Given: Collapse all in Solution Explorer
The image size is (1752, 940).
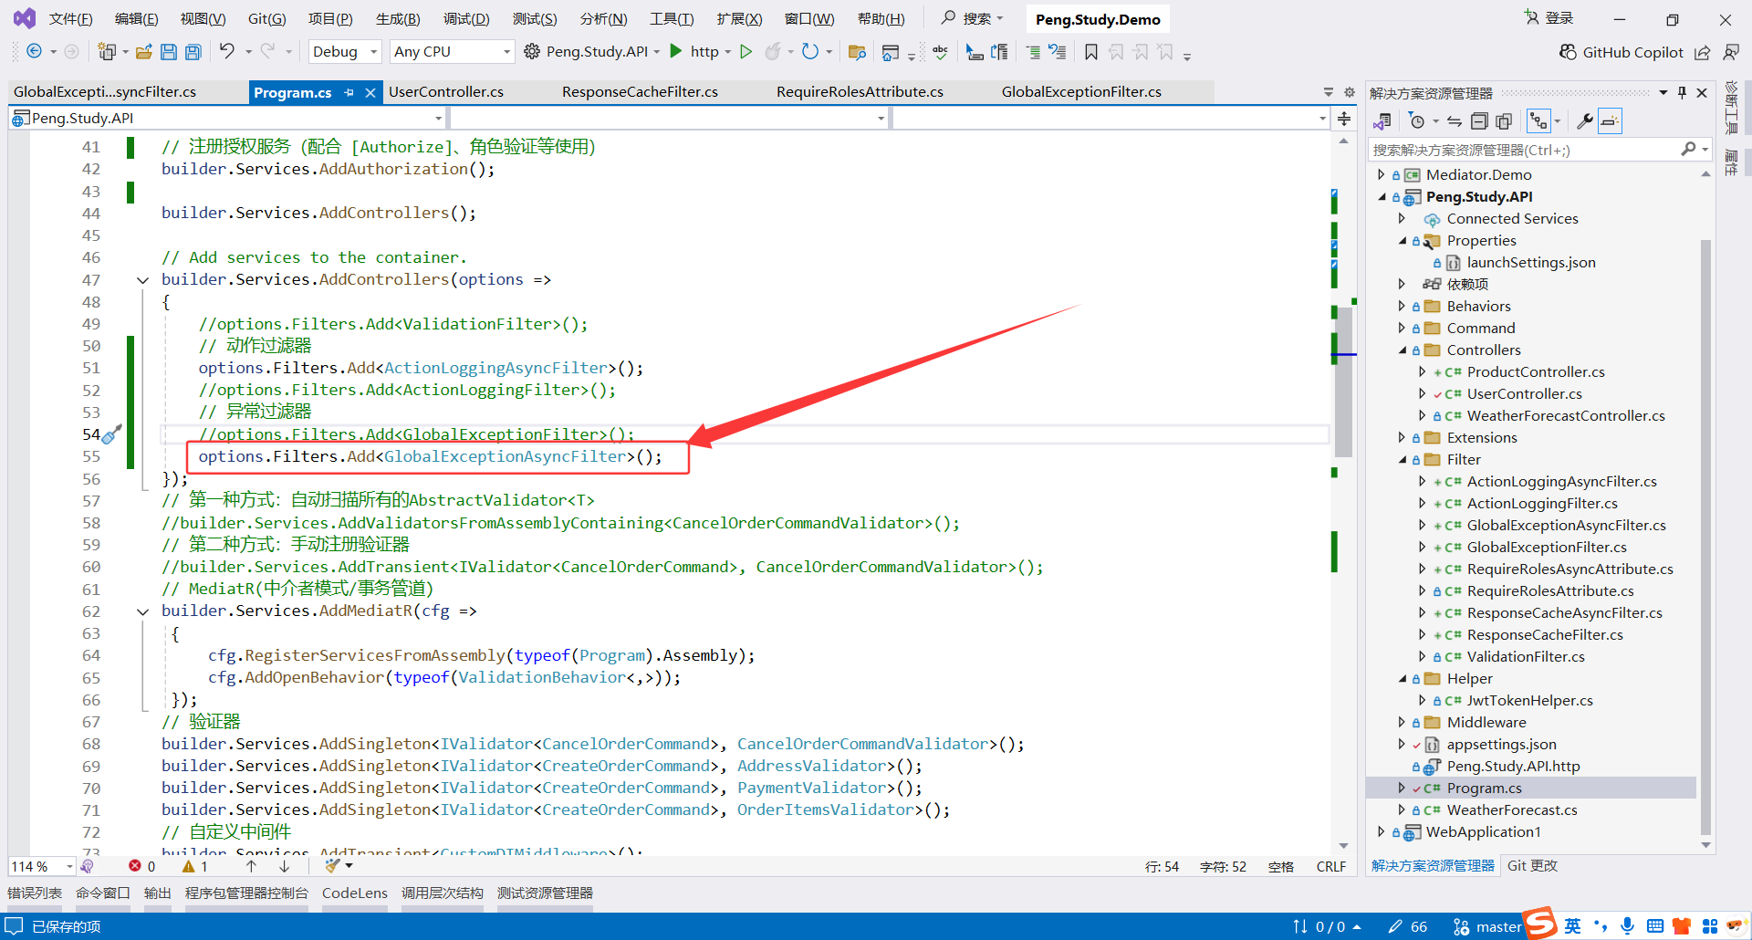Looking at the screenshot, I should [x=1479, y=120].
